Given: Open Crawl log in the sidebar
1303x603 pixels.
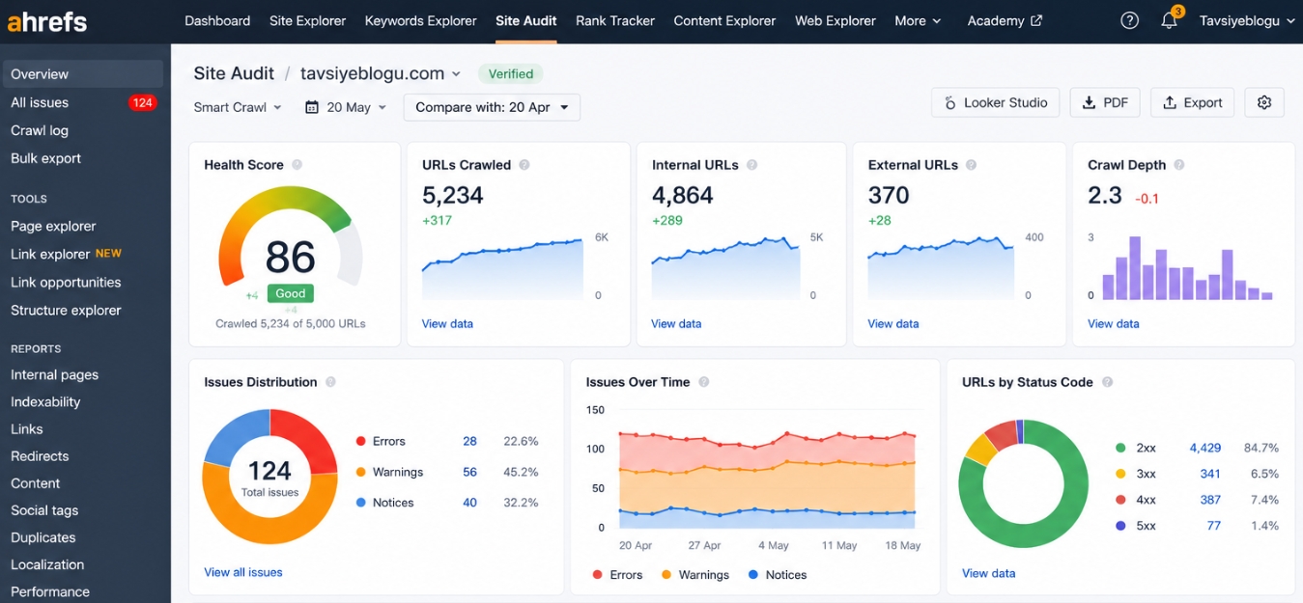Looking at the screenshot, I should coord(40,130).
